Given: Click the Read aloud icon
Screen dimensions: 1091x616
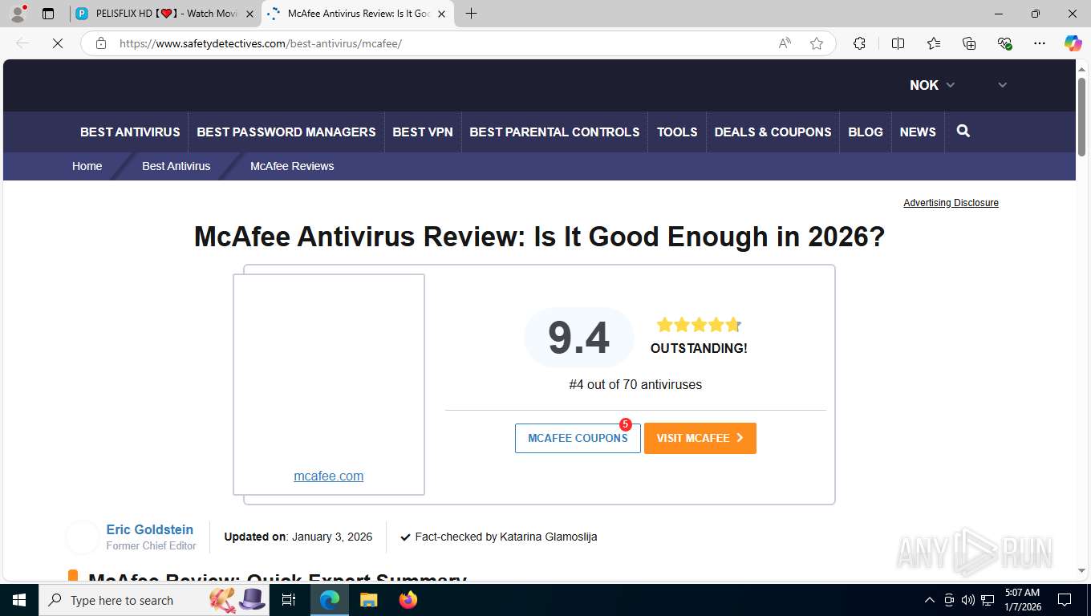Looking at the screenshot, I should [785, 43].
